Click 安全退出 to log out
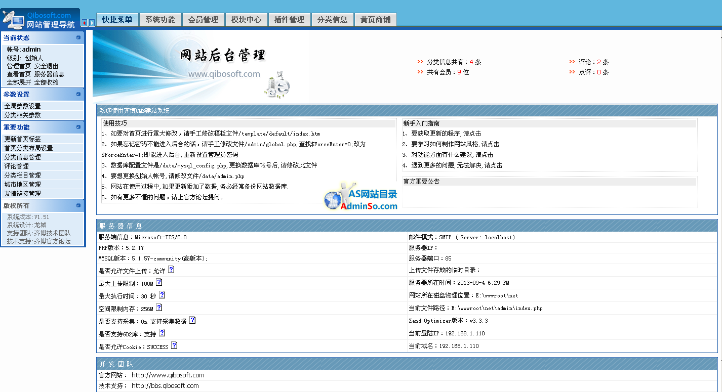This screenshot has height=392, width=722. click(x=46, y=66)
